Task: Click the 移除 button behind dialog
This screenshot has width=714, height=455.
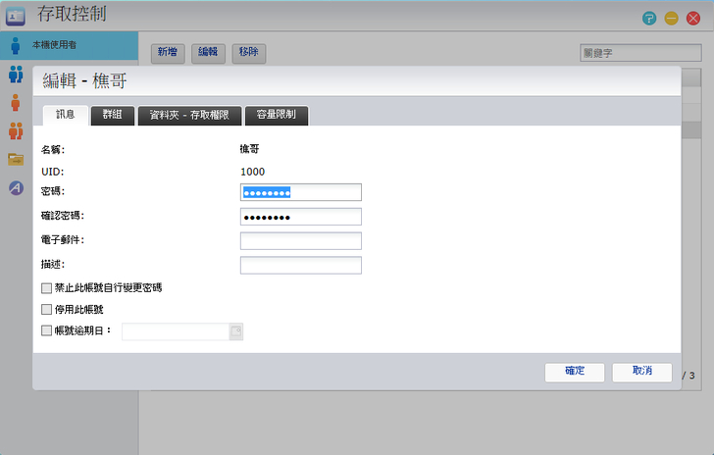Action: pyautogui.click(x=249, y=53)
